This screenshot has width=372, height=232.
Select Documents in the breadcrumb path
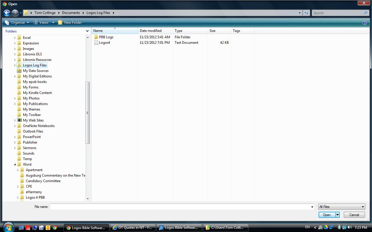tap(71, 13)
